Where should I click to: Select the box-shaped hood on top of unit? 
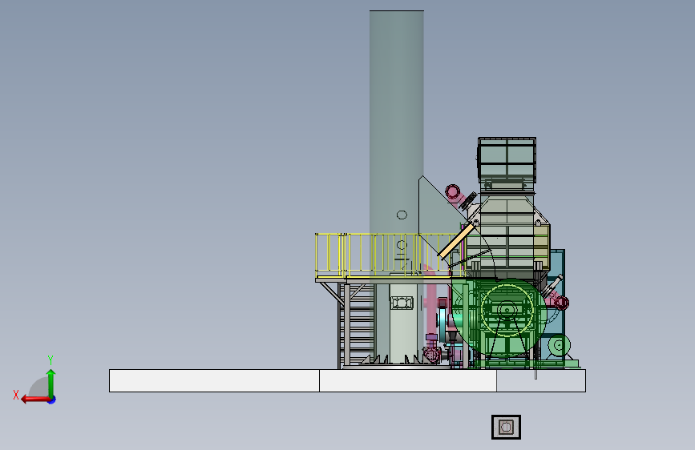[507, 159]
